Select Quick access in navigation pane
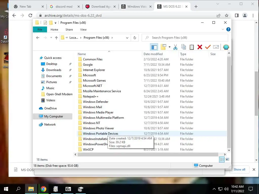The image size is (259, 194). click(53, 58)
